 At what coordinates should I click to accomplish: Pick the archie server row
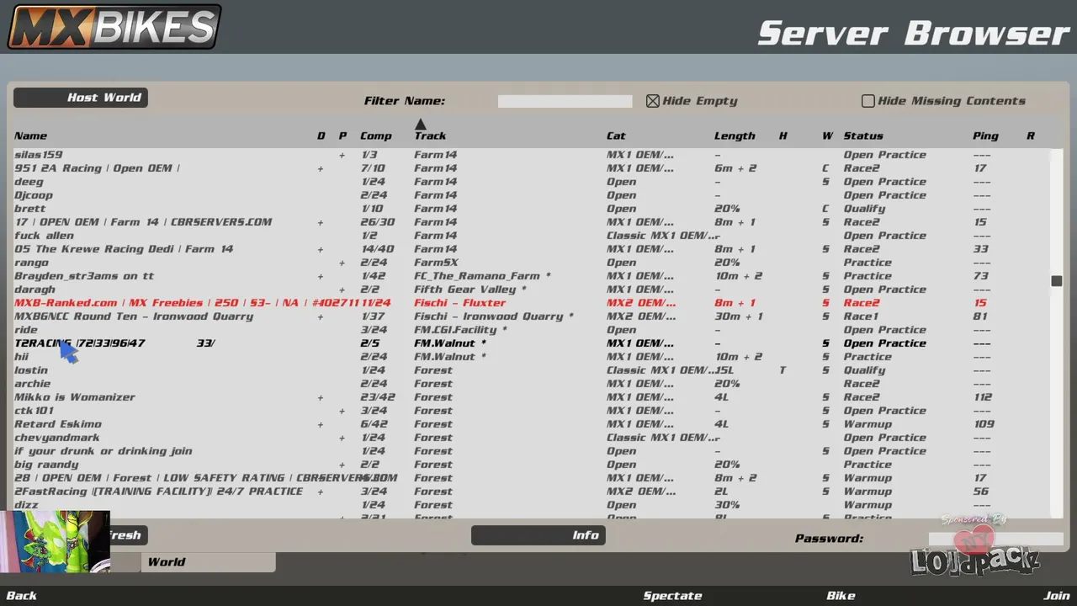533,384
